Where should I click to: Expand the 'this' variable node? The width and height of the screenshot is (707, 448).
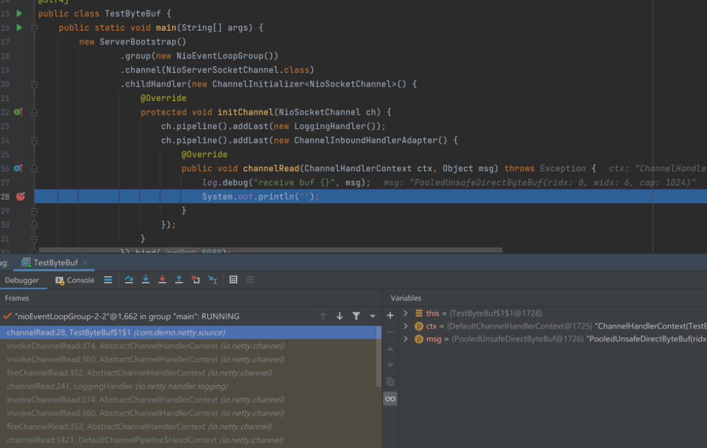(x=405, y=313)
